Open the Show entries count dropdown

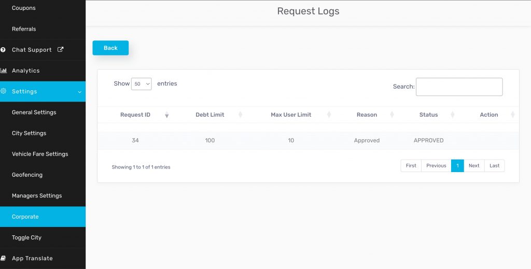(x=141, y=84)
